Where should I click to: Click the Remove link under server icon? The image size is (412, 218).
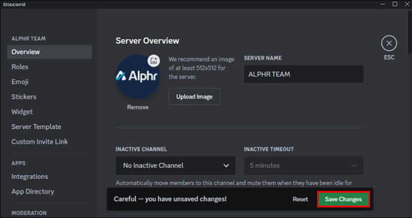tap(138, 107)
